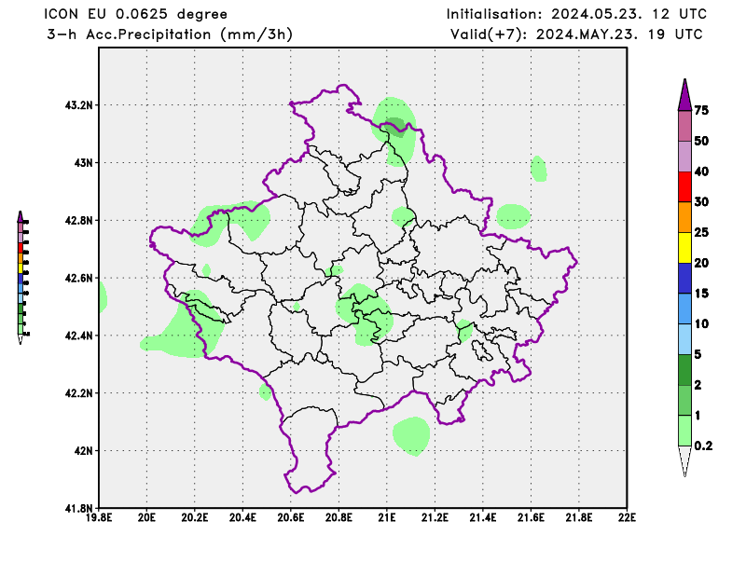Click the legend value "15"
The height and width of the screenshot is (576, 746).
[x=701, y=293]
